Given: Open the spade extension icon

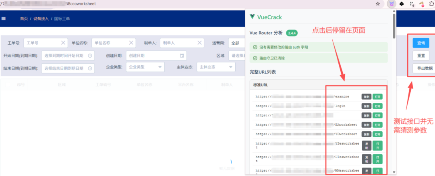Looking at the screenshot, I should pos(402,4).
